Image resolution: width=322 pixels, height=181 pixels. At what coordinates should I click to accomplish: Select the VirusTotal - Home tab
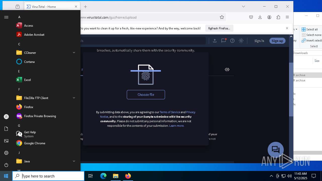pyautogui.click(x=52, y=7)
